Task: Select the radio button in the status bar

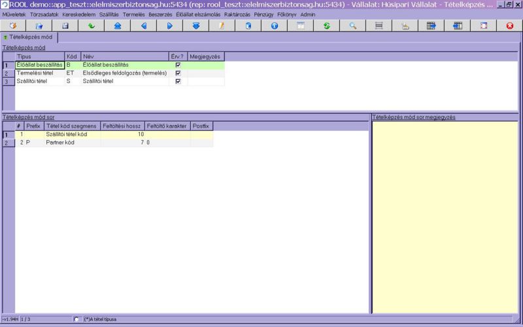Action: (76, 319)
